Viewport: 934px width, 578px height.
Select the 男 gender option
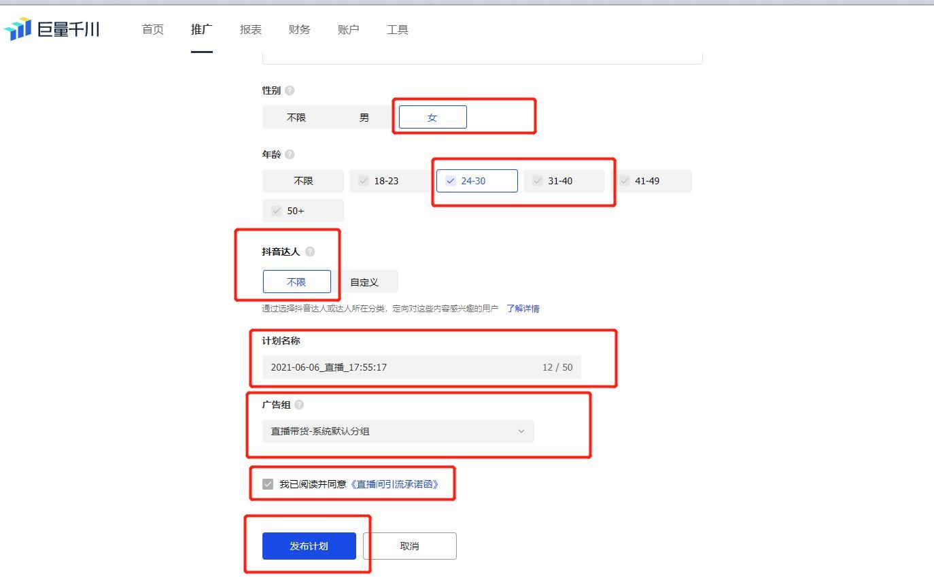coord(364,116)
